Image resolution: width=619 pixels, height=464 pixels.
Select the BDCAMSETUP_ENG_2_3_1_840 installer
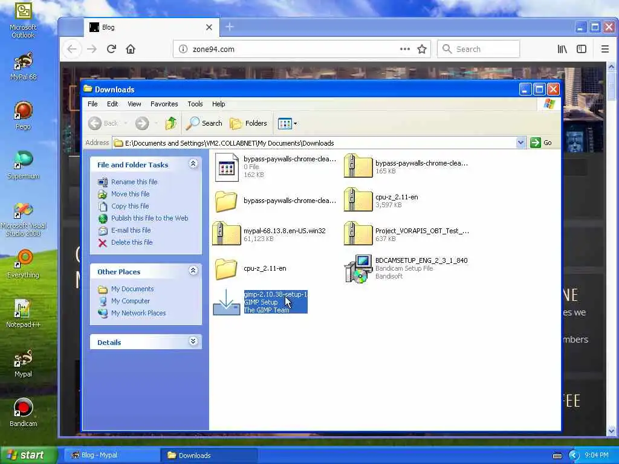pyautogui.click(x=406, y=268)
